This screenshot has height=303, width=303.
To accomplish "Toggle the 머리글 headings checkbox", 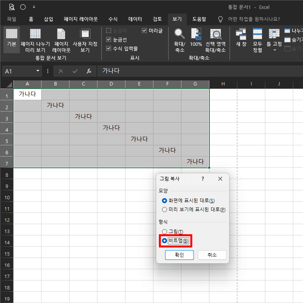I will tap(144, 31).
